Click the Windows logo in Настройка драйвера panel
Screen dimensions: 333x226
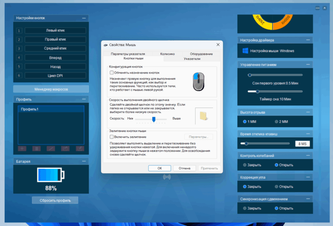tap(245, 51)
